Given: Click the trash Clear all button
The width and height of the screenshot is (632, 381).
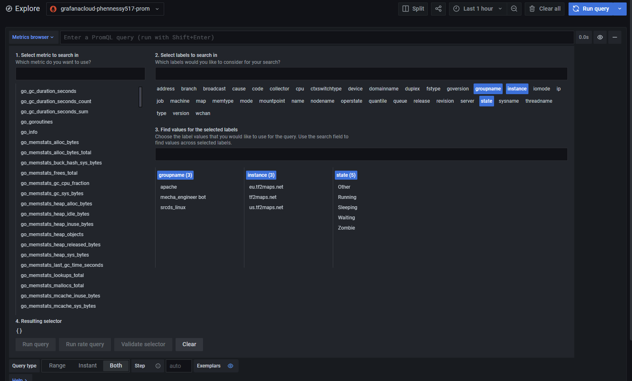Looking at the screenshot, I should [x=544, y=9].
